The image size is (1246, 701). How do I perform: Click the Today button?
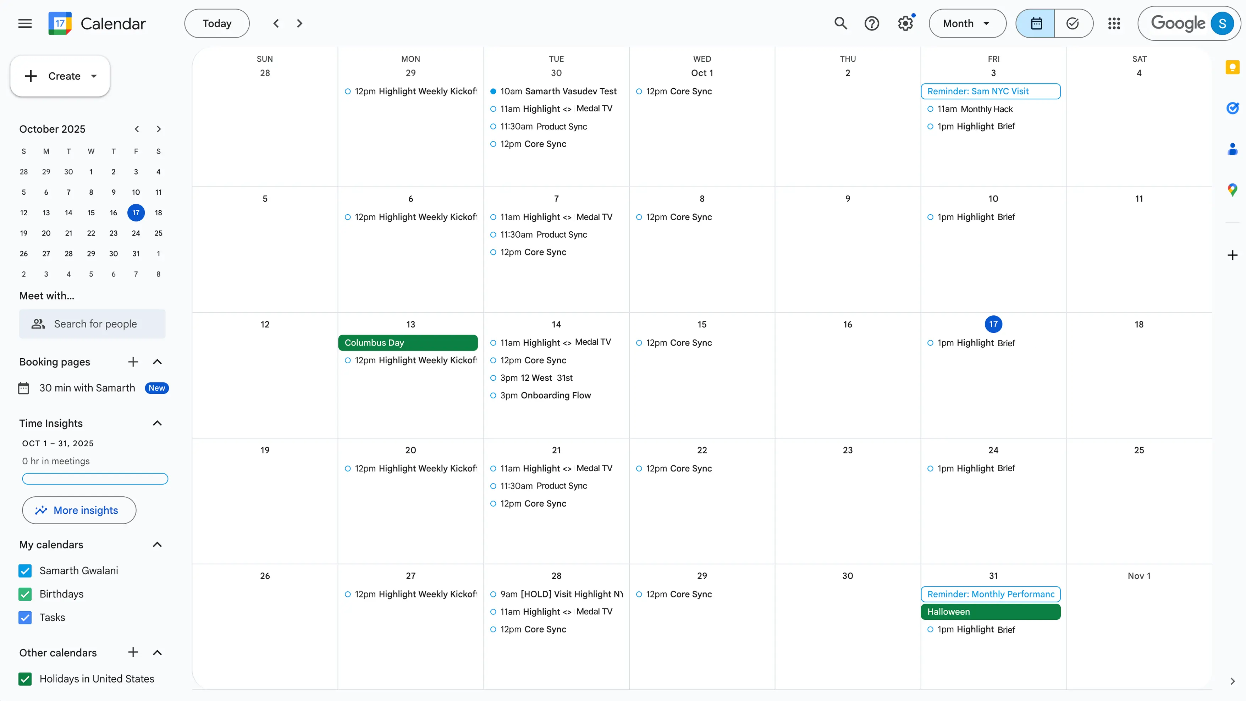pyautogui.click(x=217, y=23)
